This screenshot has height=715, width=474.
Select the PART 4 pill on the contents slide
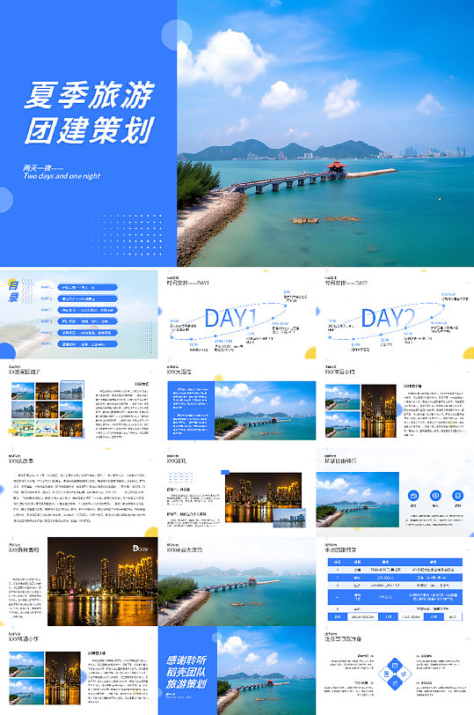click(x=87, y=321)
